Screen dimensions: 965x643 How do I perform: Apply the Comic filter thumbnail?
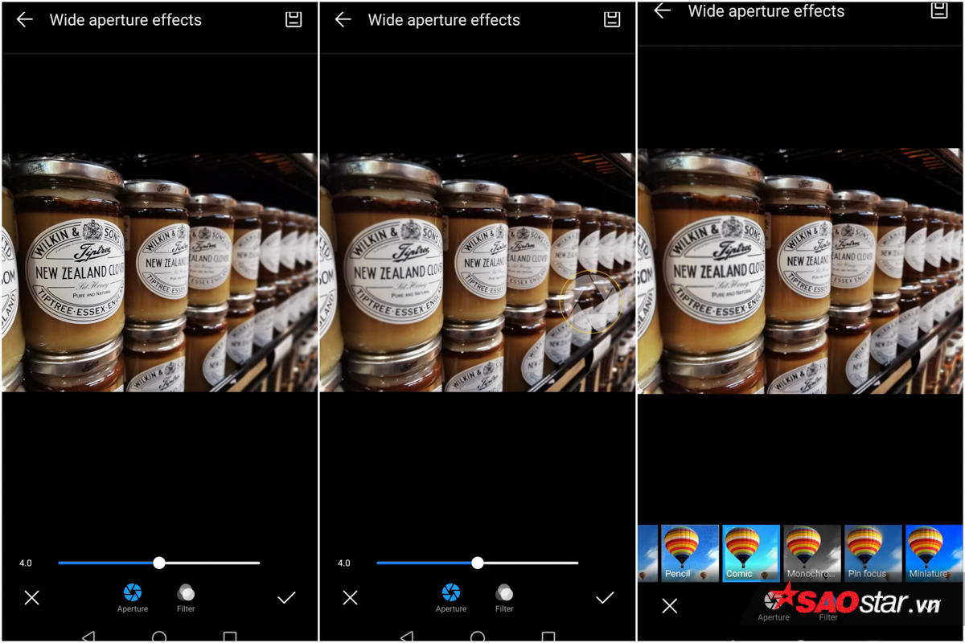751,553
